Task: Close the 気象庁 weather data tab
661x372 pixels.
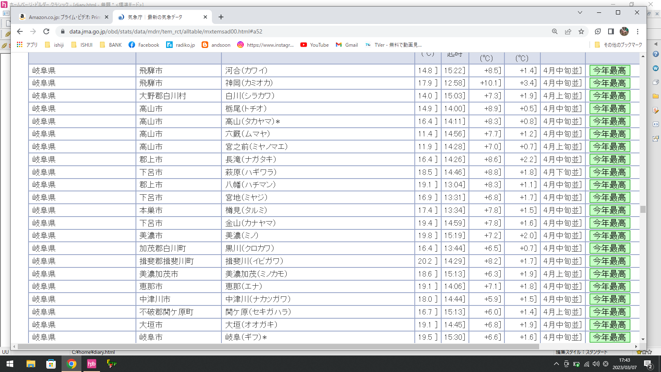Action: [x=205, y=17]
